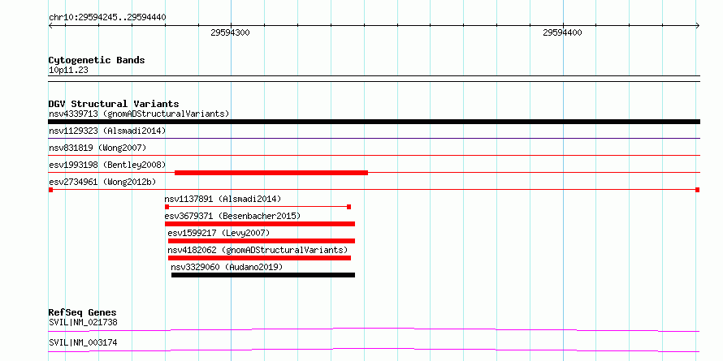Click the red bar of esv3679371
Screen dimensions: 723x361
(x=260, y=224)
